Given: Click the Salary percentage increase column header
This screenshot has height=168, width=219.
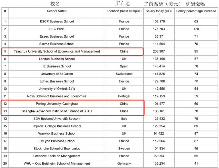Looking at the screenshot, I should tap(196, 11).
